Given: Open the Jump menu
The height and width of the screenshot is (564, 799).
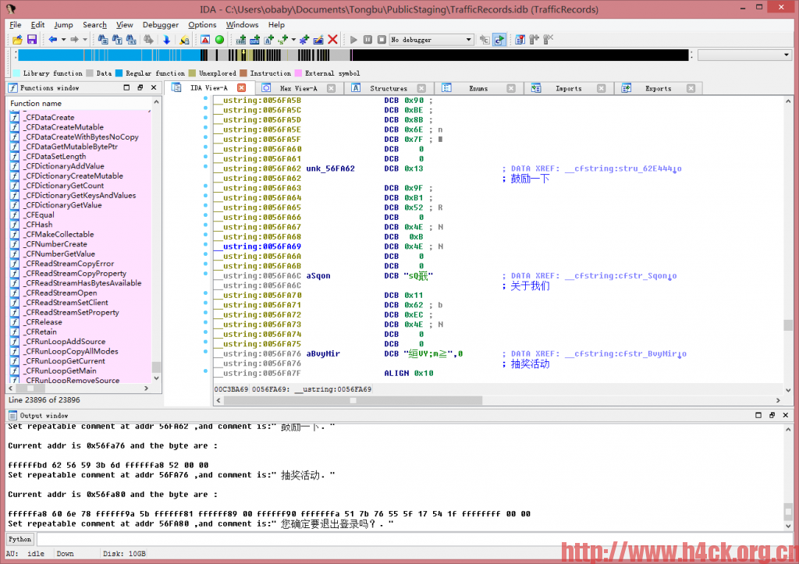Looking at the screenshot, I should (63, 24).
